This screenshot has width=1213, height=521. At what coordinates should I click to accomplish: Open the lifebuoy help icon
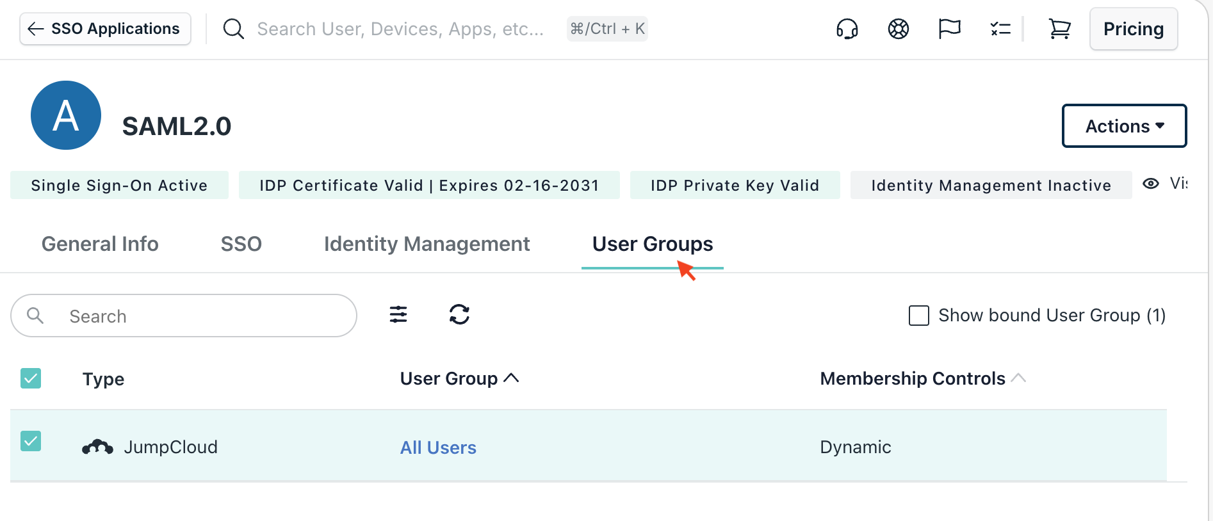898,29
